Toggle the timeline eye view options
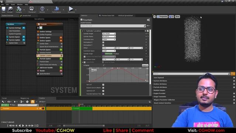This screenshot has height=133, width=236. [9, 102]
